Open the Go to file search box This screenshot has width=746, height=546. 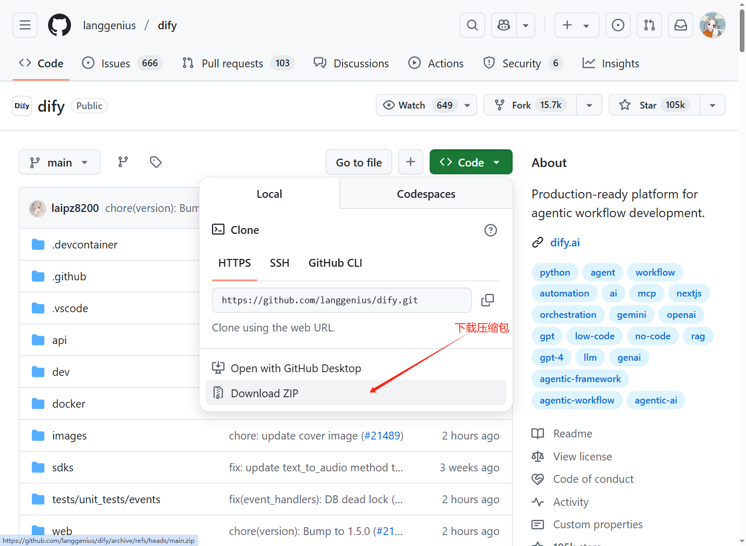[x=359, y=162]
